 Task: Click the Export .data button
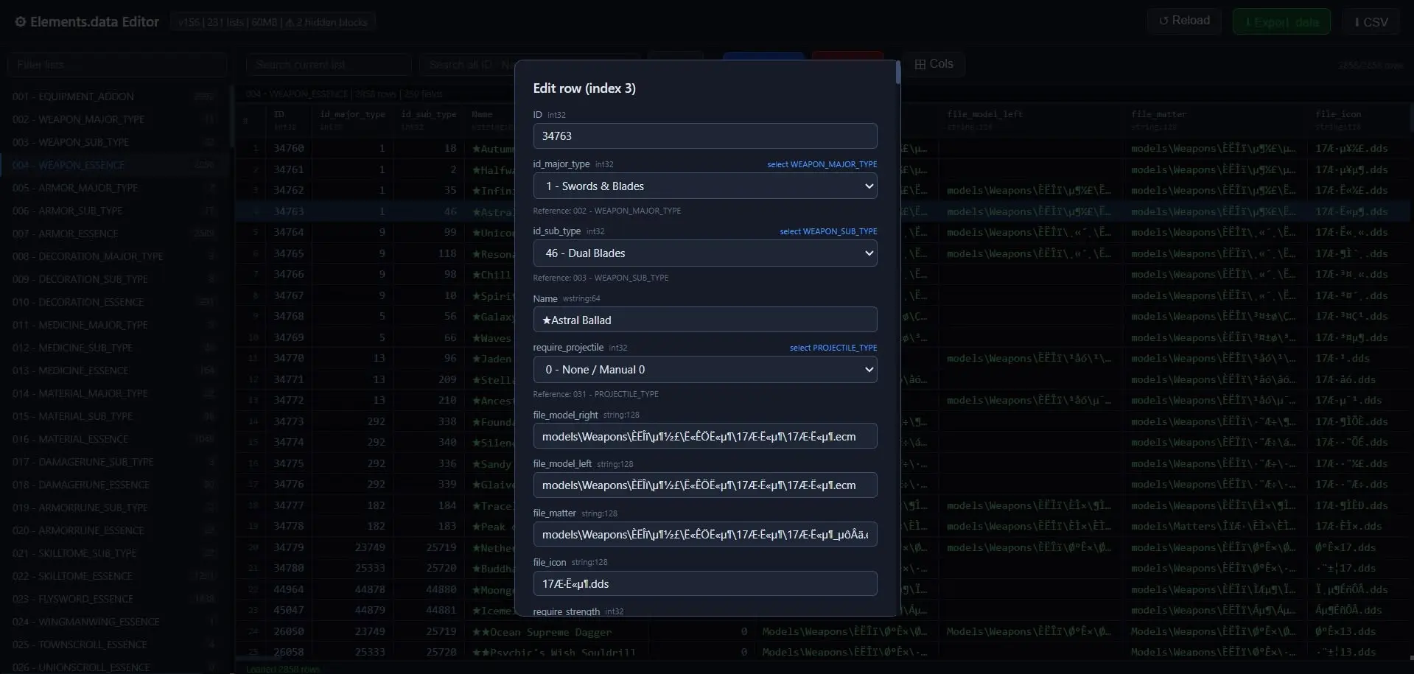[x=1281, y=22]
